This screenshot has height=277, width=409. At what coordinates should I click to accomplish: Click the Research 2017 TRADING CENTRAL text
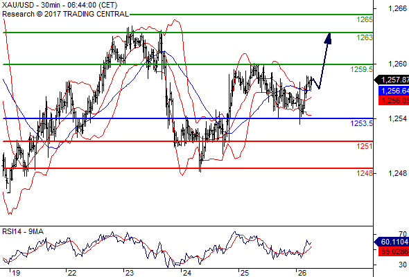[65, 14]
